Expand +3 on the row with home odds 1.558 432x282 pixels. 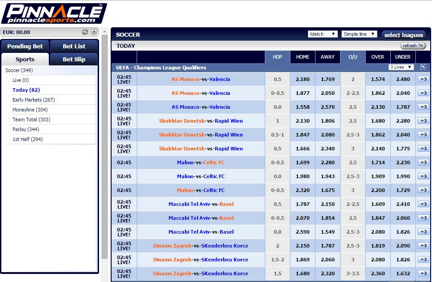point(423,107)
